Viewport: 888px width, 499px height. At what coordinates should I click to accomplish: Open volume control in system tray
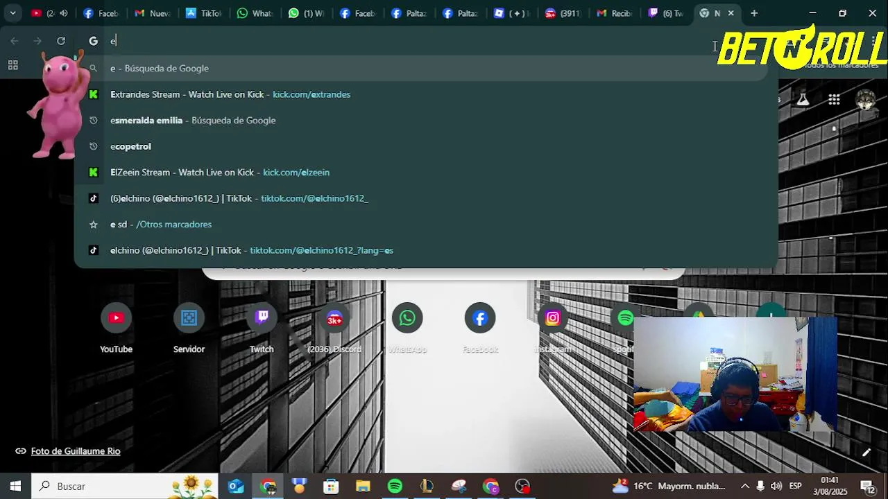[x=776, y=486]
